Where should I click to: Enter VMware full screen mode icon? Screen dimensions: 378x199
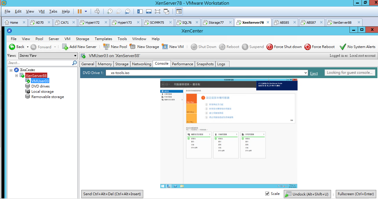coord(158,11)
